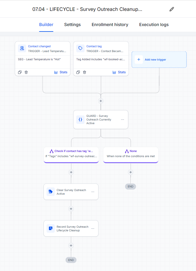This screenshot has width=196, height=271.
Task: View the Execution logs tab
Action: tap(154, 25)
